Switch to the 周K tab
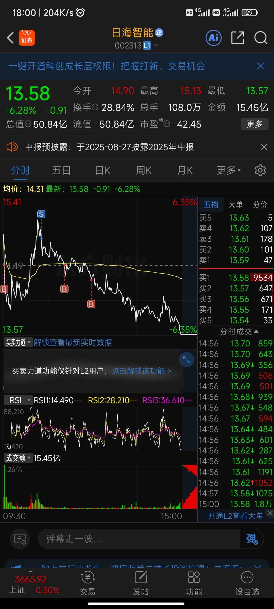The height and width of the screenshot is (609, 274). tap(144, 170)
